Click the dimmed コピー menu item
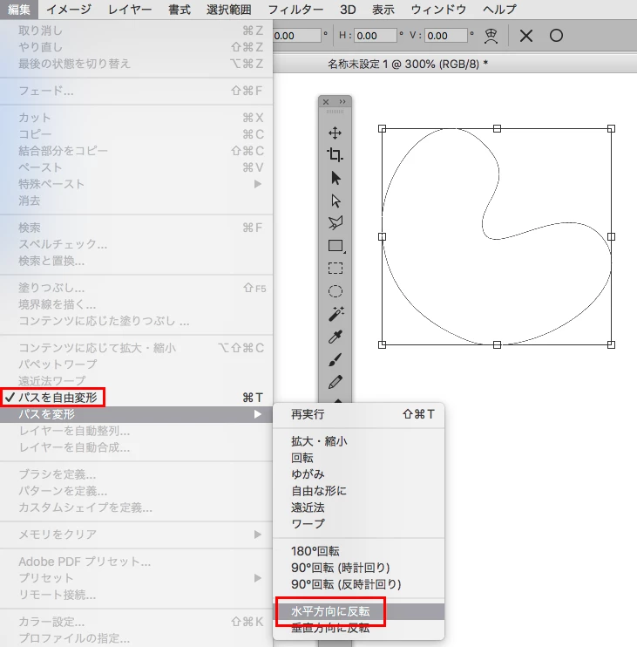The height and width of the screenshot is (647, 637). point(136,134)
